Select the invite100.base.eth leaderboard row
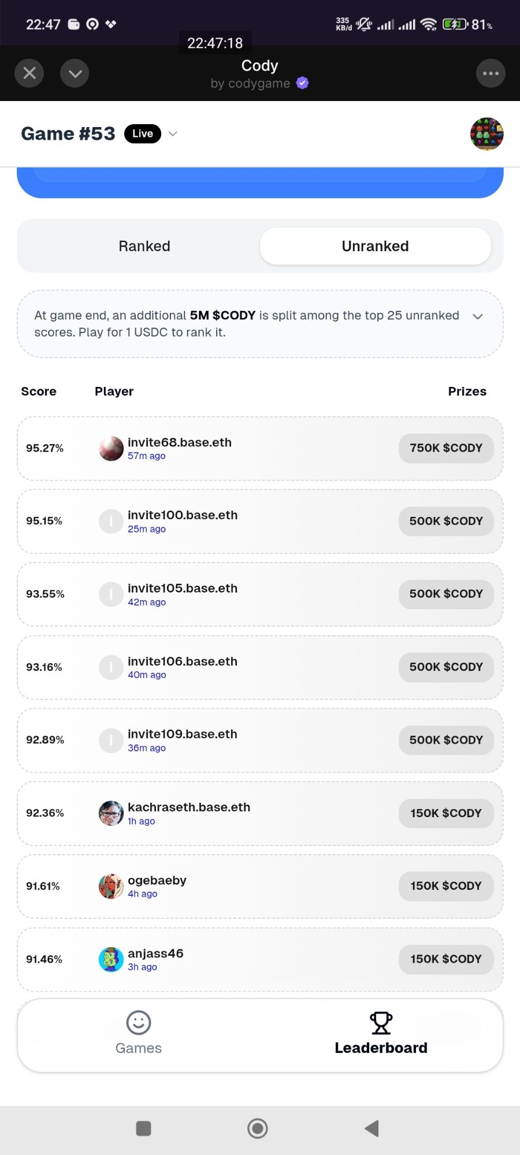Image resolution: width=520 pixels, height=1155 pixels. coord(260,521)
